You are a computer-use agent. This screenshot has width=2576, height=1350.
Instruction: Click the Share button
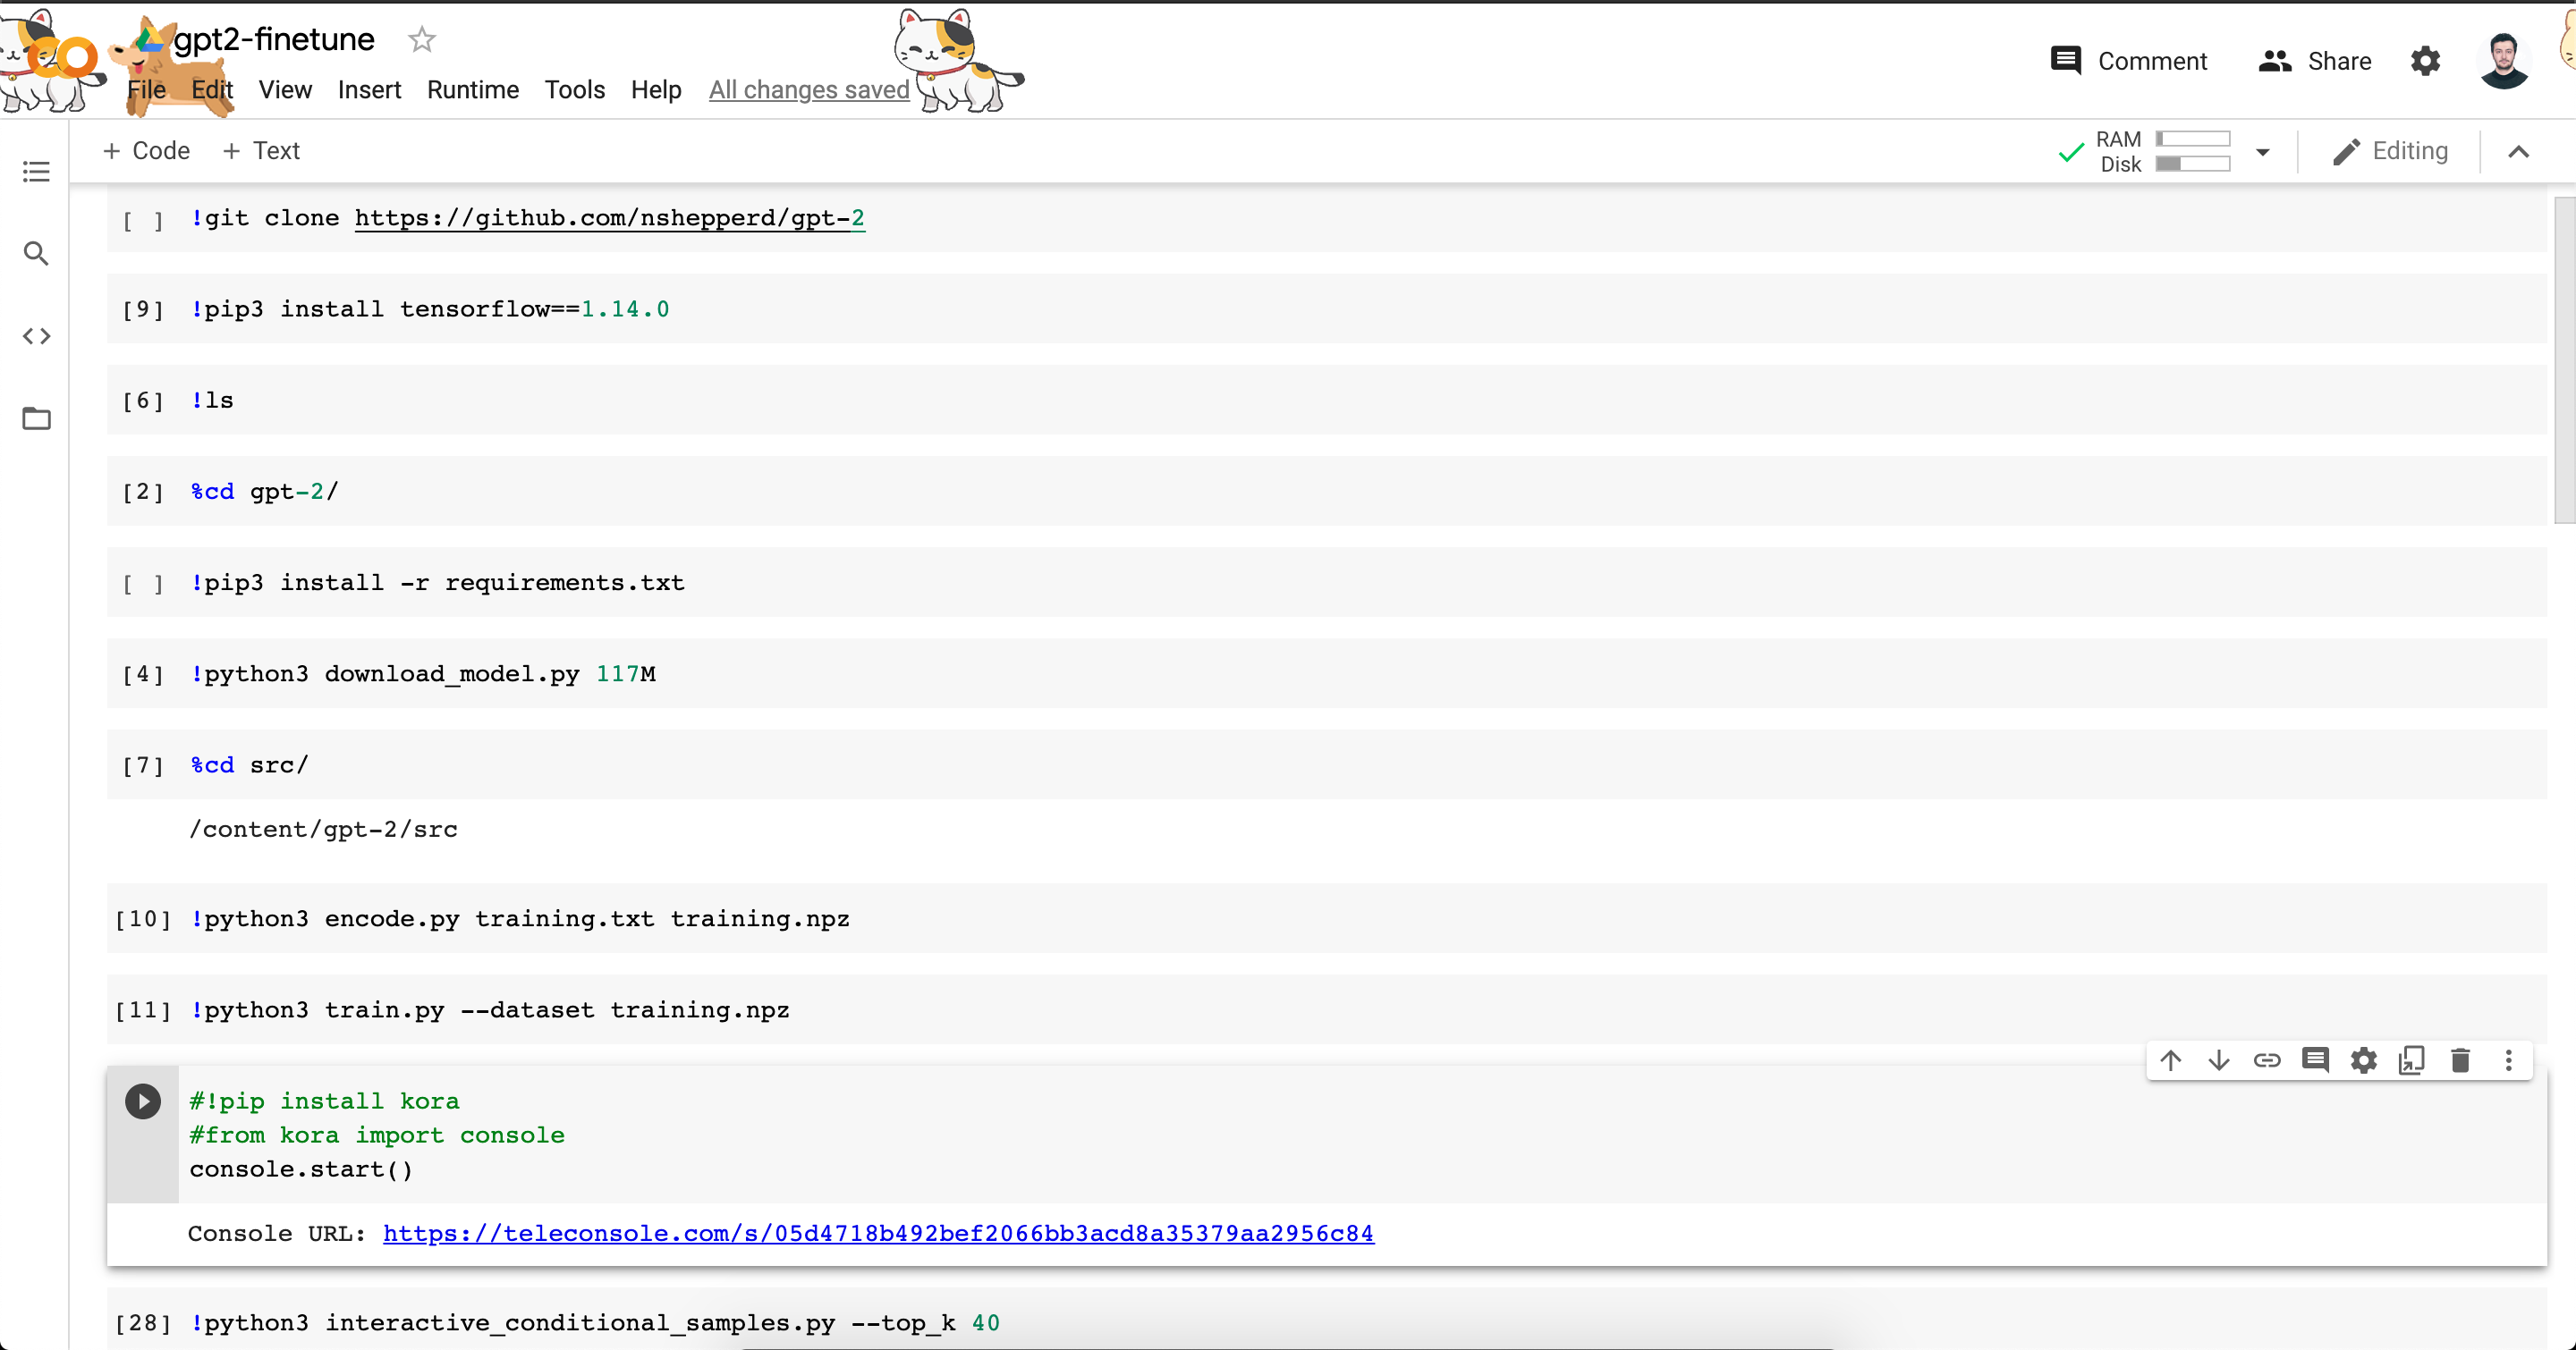2315,61
